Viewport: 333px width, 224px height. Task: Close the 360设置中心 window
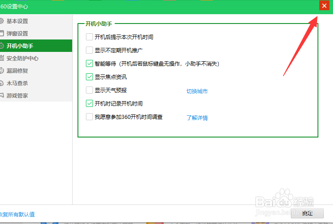324,6
